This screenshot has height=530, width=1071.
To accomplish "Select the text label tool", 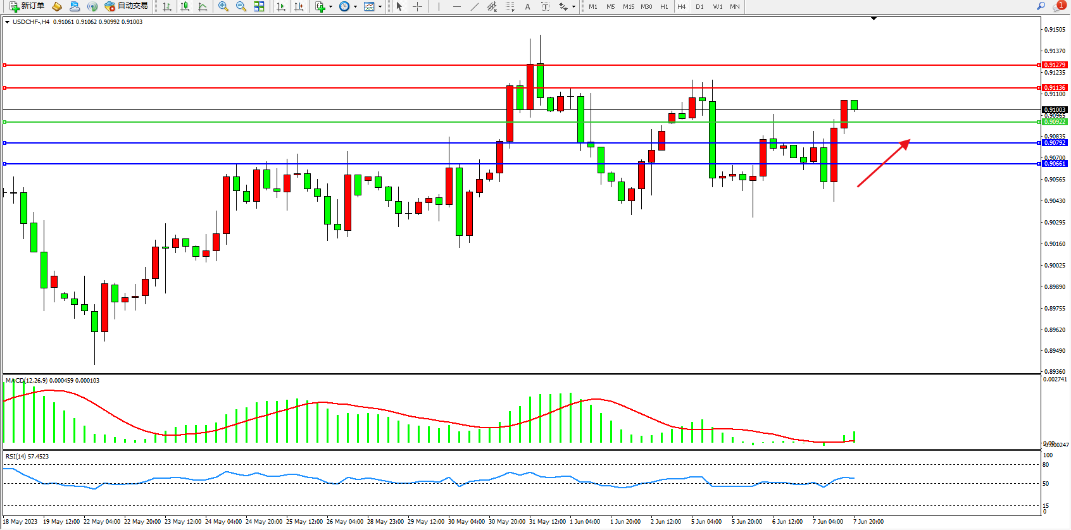I will (x=528, y=6).
